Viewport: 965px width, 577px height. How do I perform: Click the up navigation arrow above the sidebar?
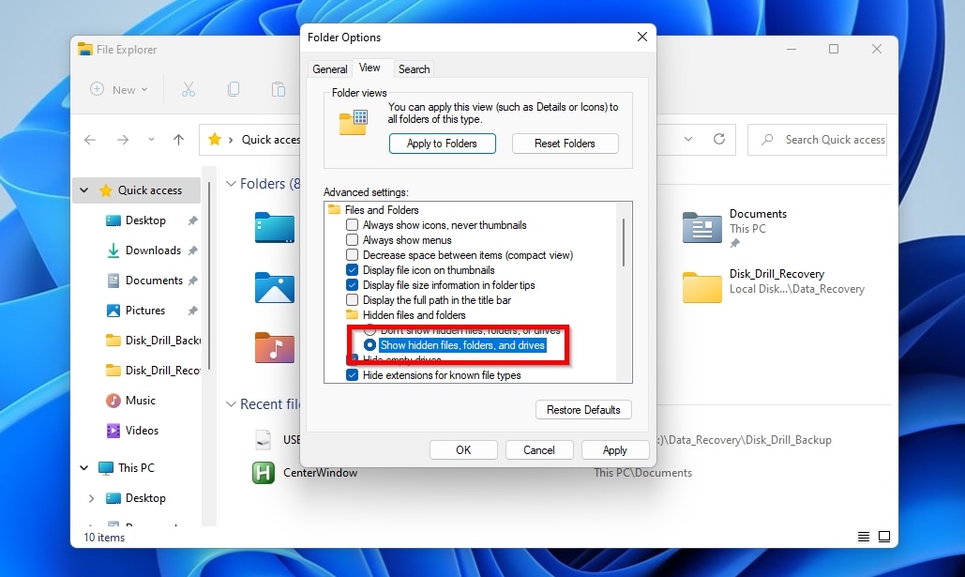(177, 139)
